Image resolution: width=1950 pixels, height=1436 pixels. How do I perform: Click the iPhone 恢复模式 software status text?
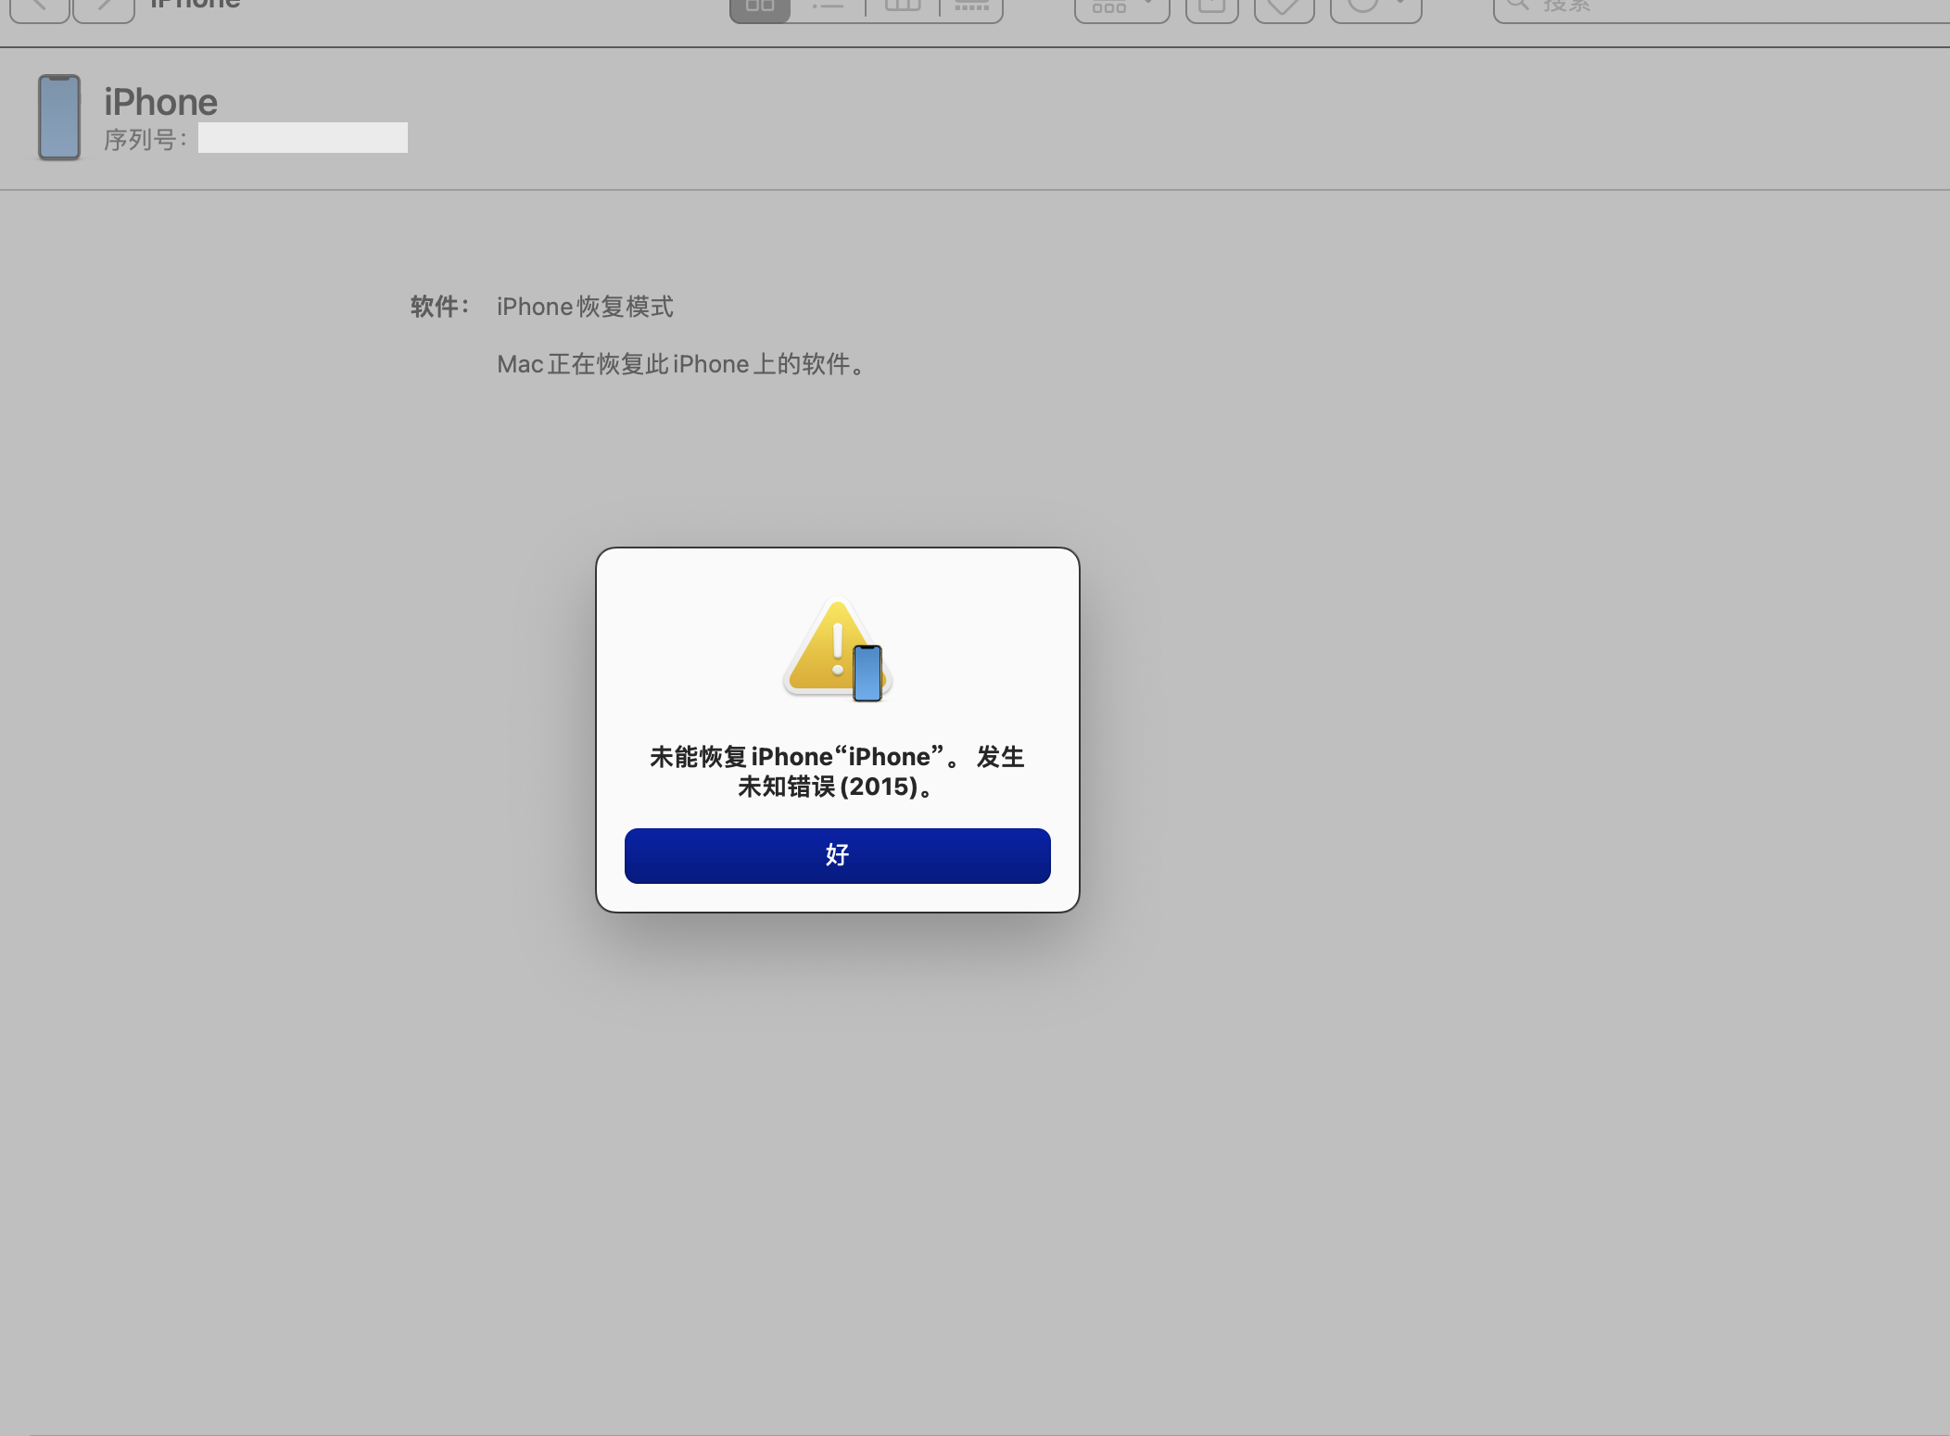[585, 307]
